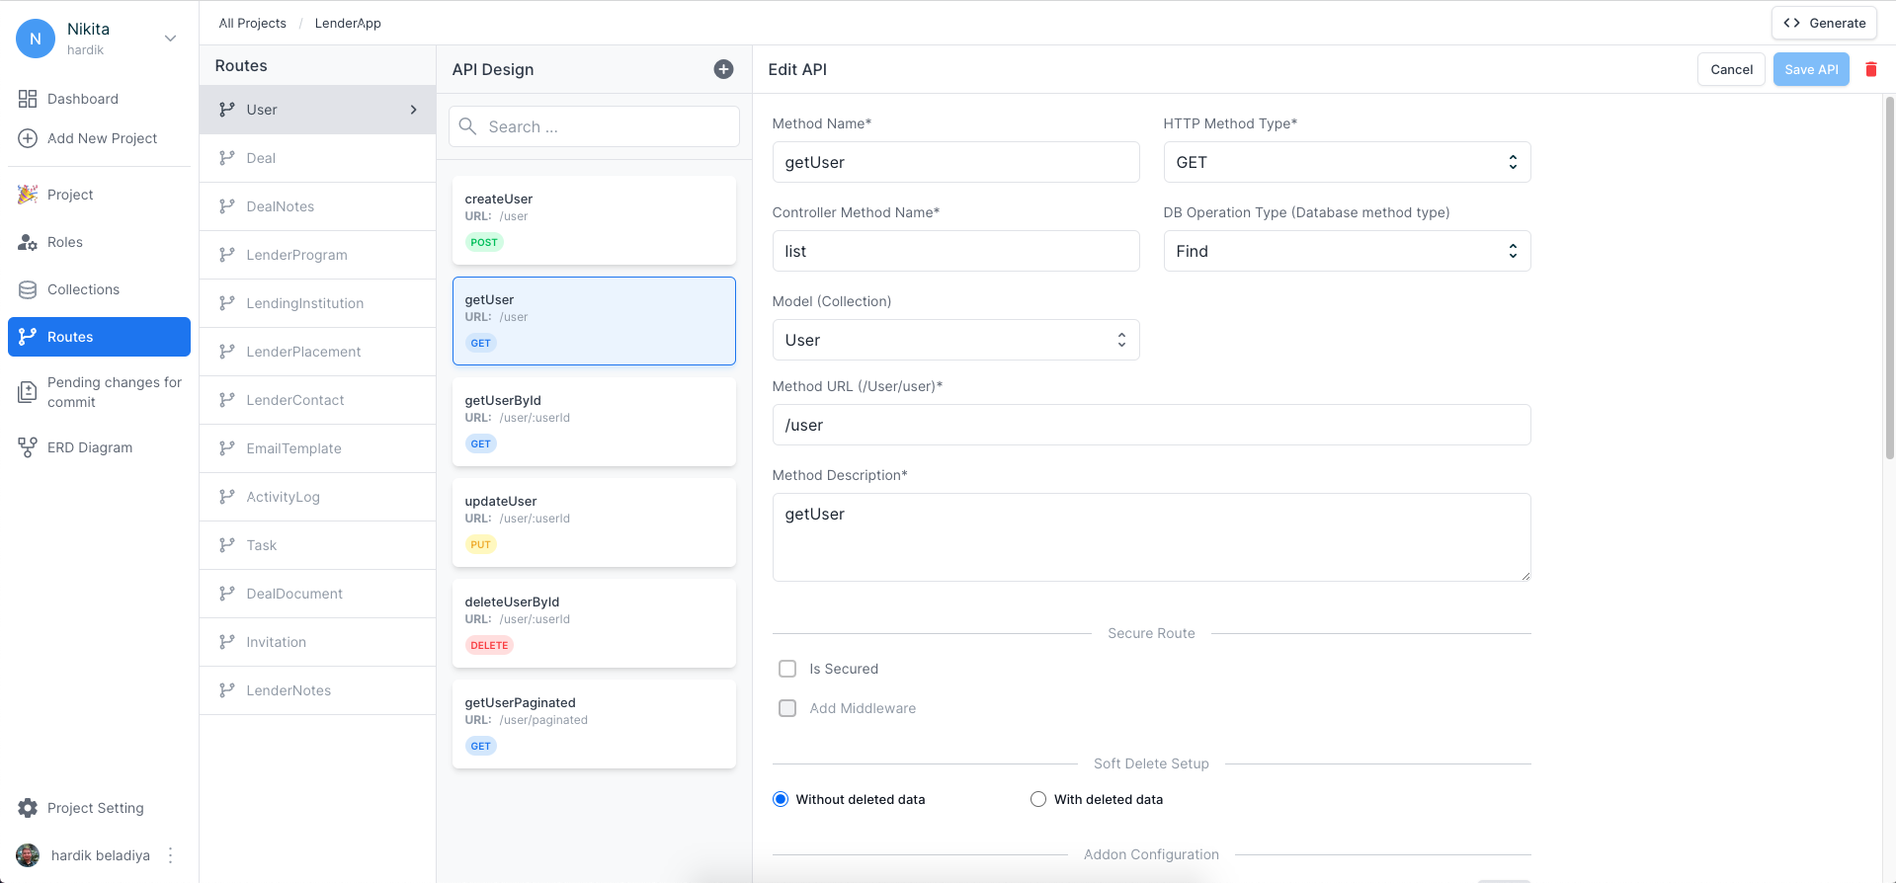Select the Without deleted data radio button
1896x883 pixels.
coord(781,799)
